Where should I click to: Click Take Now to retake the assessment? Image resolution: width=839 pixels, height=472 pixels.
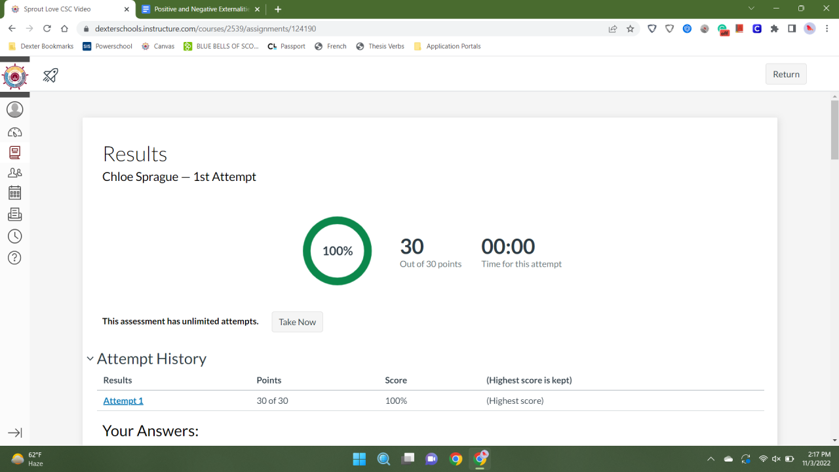[298, 322]
